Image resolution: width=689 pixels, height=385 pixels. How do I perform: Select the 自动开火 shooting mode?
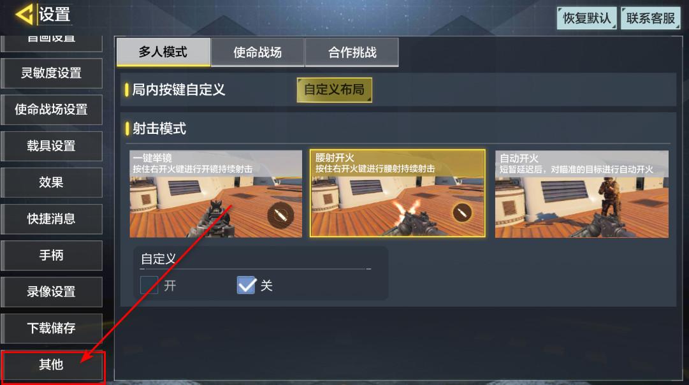582,194
